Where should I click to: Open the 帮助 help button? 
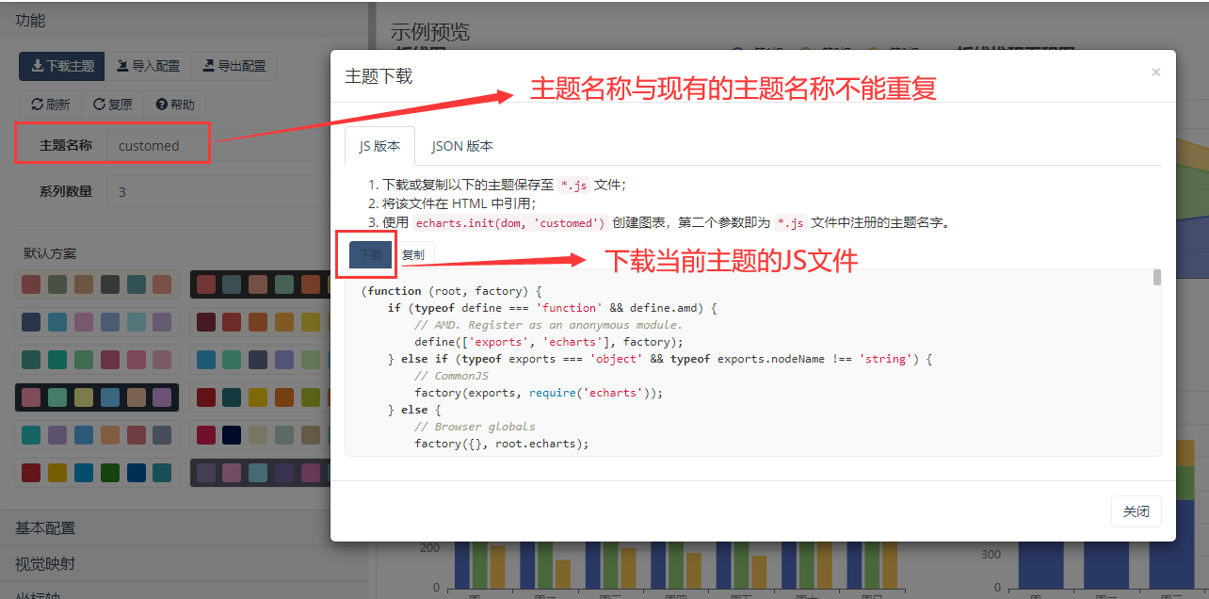(x=175, y=105)
